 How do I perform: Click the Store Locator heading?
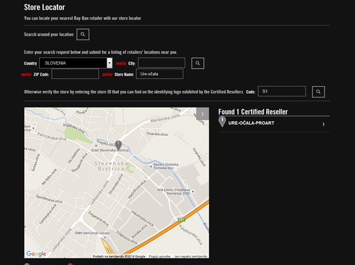tap(44, 7)
